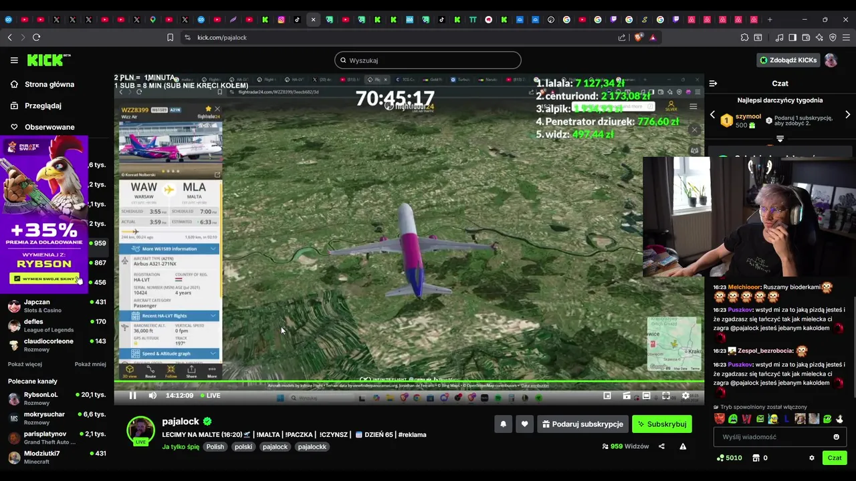This screenshot has width=856, height=481.
Task: Open defies channel in sidebar
Action: (57, 325)
